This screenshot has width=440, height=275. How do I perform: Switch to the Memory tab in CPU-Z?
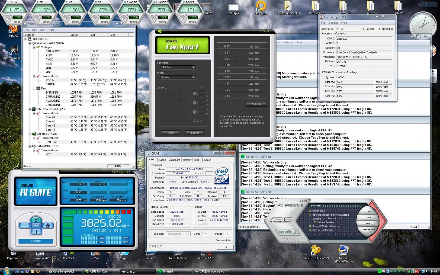coord(187,160)
